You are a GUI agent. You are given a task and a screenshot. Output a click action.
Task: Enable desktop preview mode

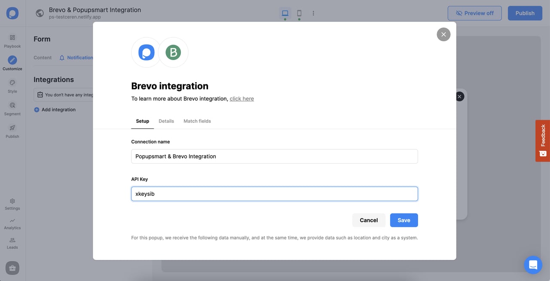285,13
